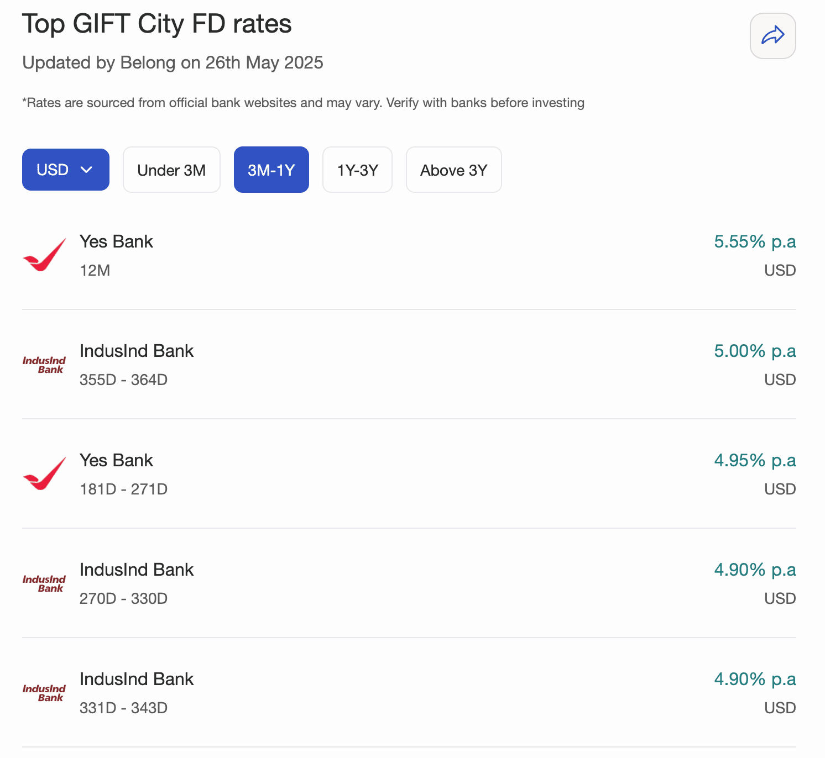825x758 pixels.
Task: Click Yes Bank logo in 181D - 271D row
Action: click(x=44, y=473)
